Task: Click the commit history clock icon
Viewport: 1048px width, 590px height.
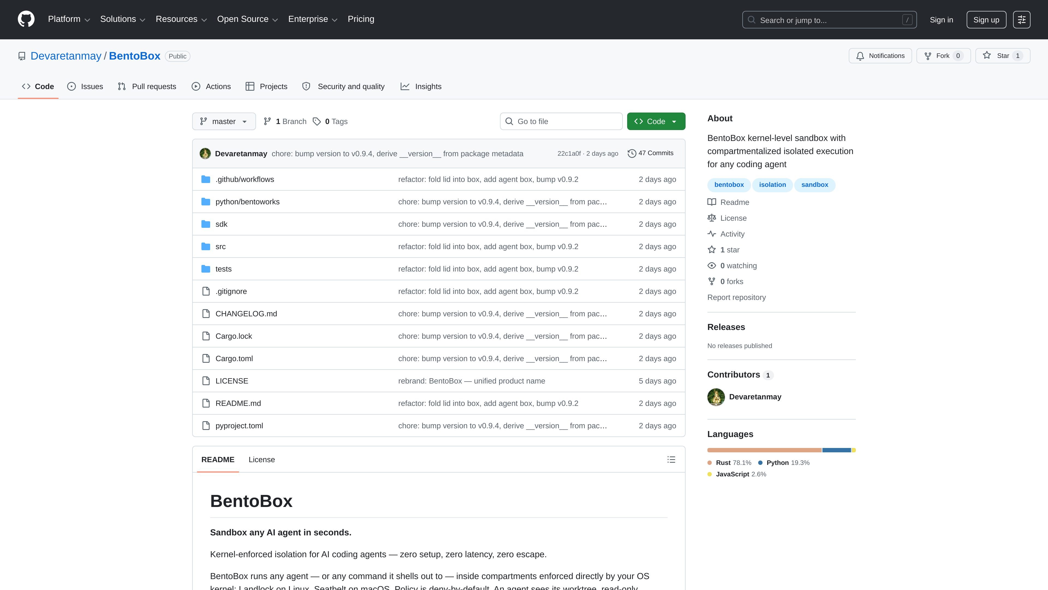Action: click(x=632, y=154)
